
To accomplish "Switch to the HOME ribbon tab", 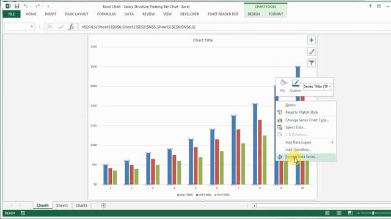I will point(31,14).
